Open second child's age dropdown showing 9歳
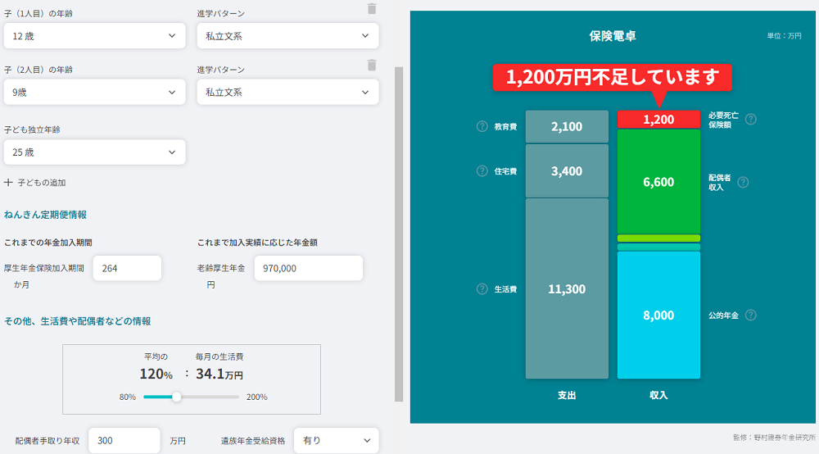Viewport: 819px width, 454px height. 94,93
